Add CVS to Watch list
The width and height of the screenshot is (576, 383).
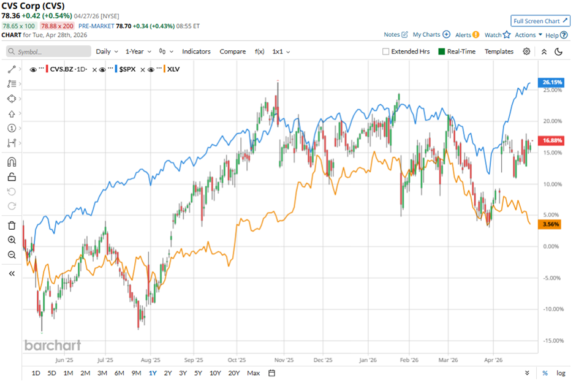pos(497,35)
